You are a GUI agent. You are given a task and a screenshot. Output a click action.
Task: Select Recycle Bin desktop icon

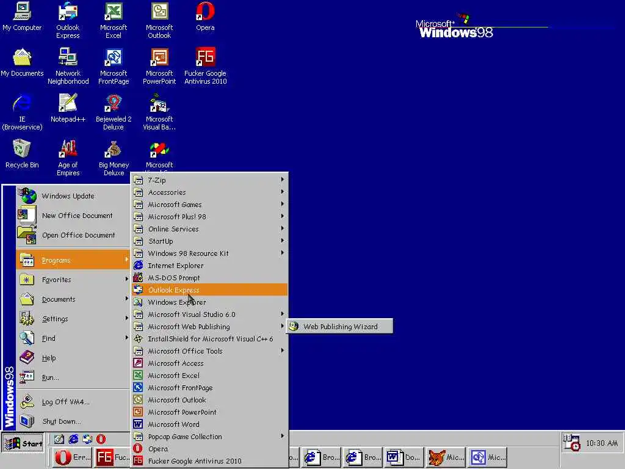[x=22, y=155]
